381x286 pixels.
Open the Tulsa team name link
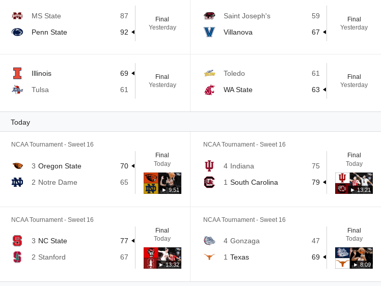tap(40, 90)
